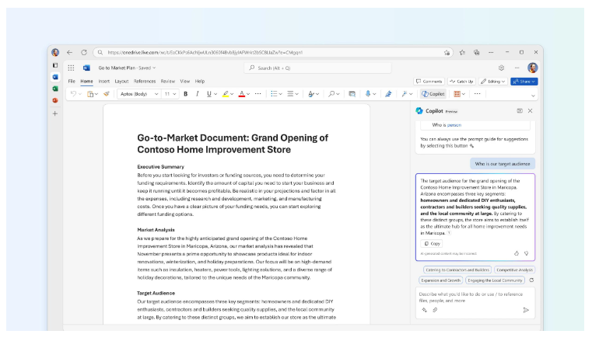Image resolution: width=592 pixels, height=341 pixels.
Task: Select the Format Painter brush
Action: [107, 94]
